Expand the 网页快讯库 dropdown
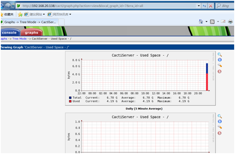This screenshot has width=235, height=154. tap(70, 14)
